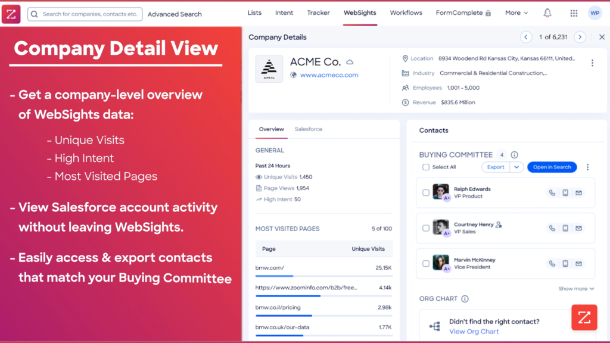
Task: Click the Export button
Action: pos(496,167)
